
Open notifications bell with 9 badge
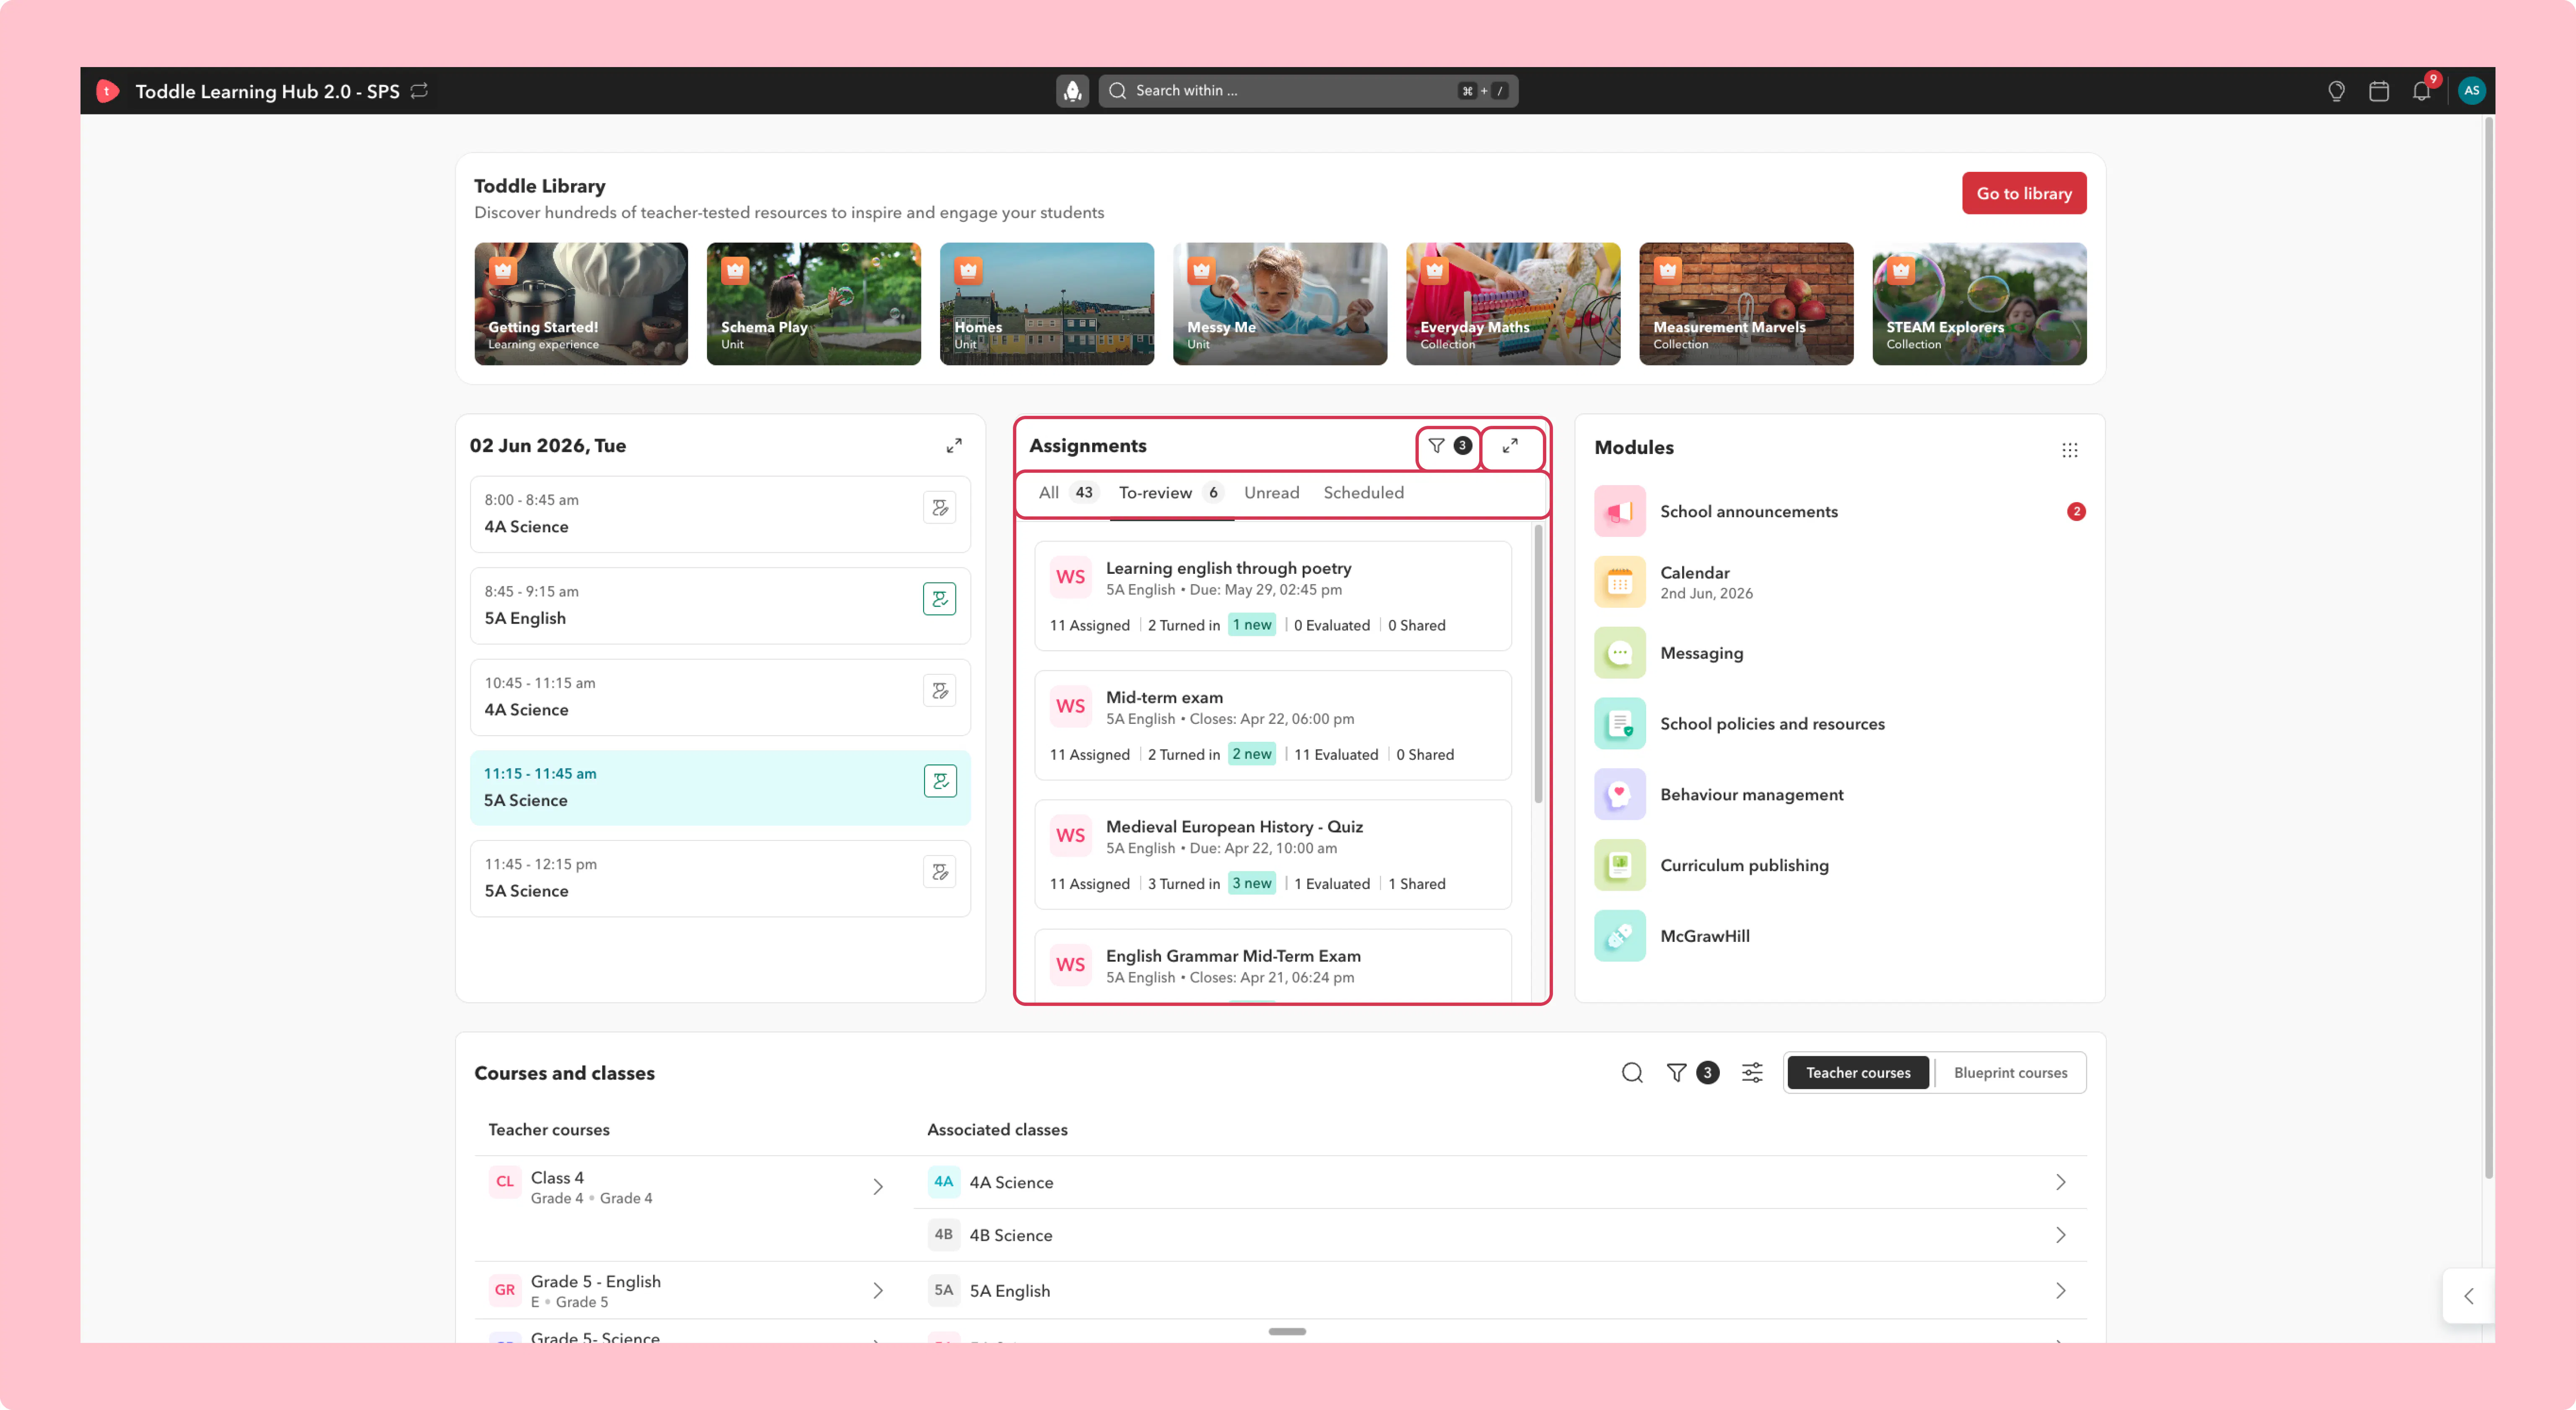2422,90
